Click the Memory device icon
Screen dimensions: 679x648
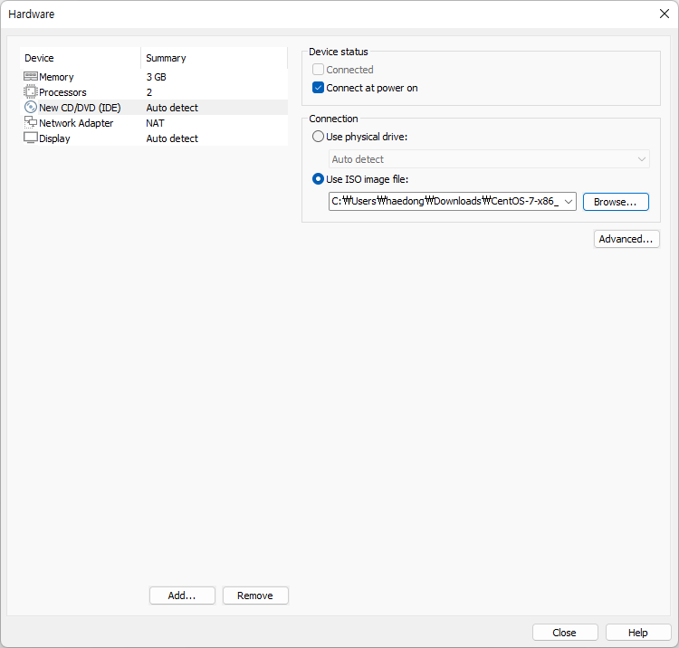30,77
